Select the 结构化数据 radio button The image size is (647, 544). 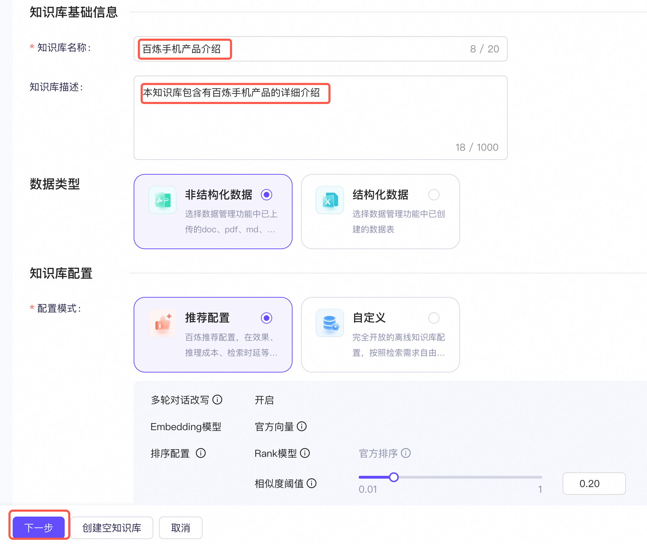(x=434, y=195)
